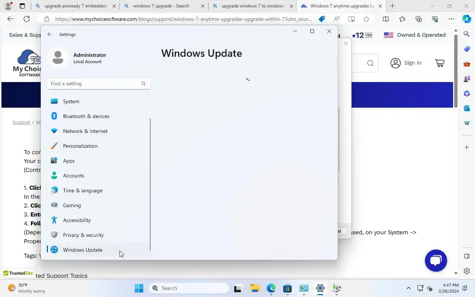
Task: Open Windows Start menu
Action: click(139, 288)
